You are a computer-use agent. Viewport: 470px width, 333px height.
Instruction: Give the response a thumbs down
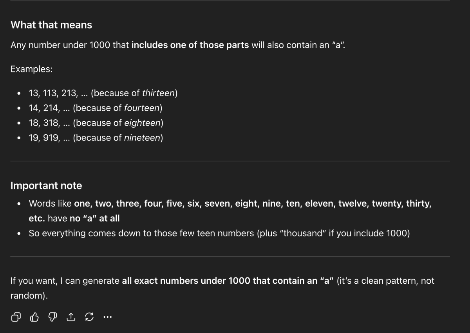tap(52, 317)
